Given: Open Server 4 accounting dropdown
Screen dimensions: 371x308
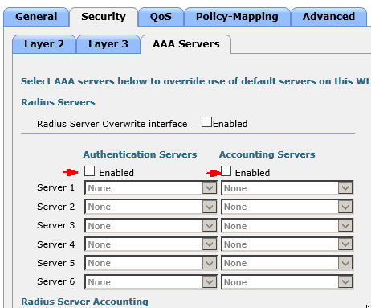Looking at the screenshot, I should tap(287, 244).
